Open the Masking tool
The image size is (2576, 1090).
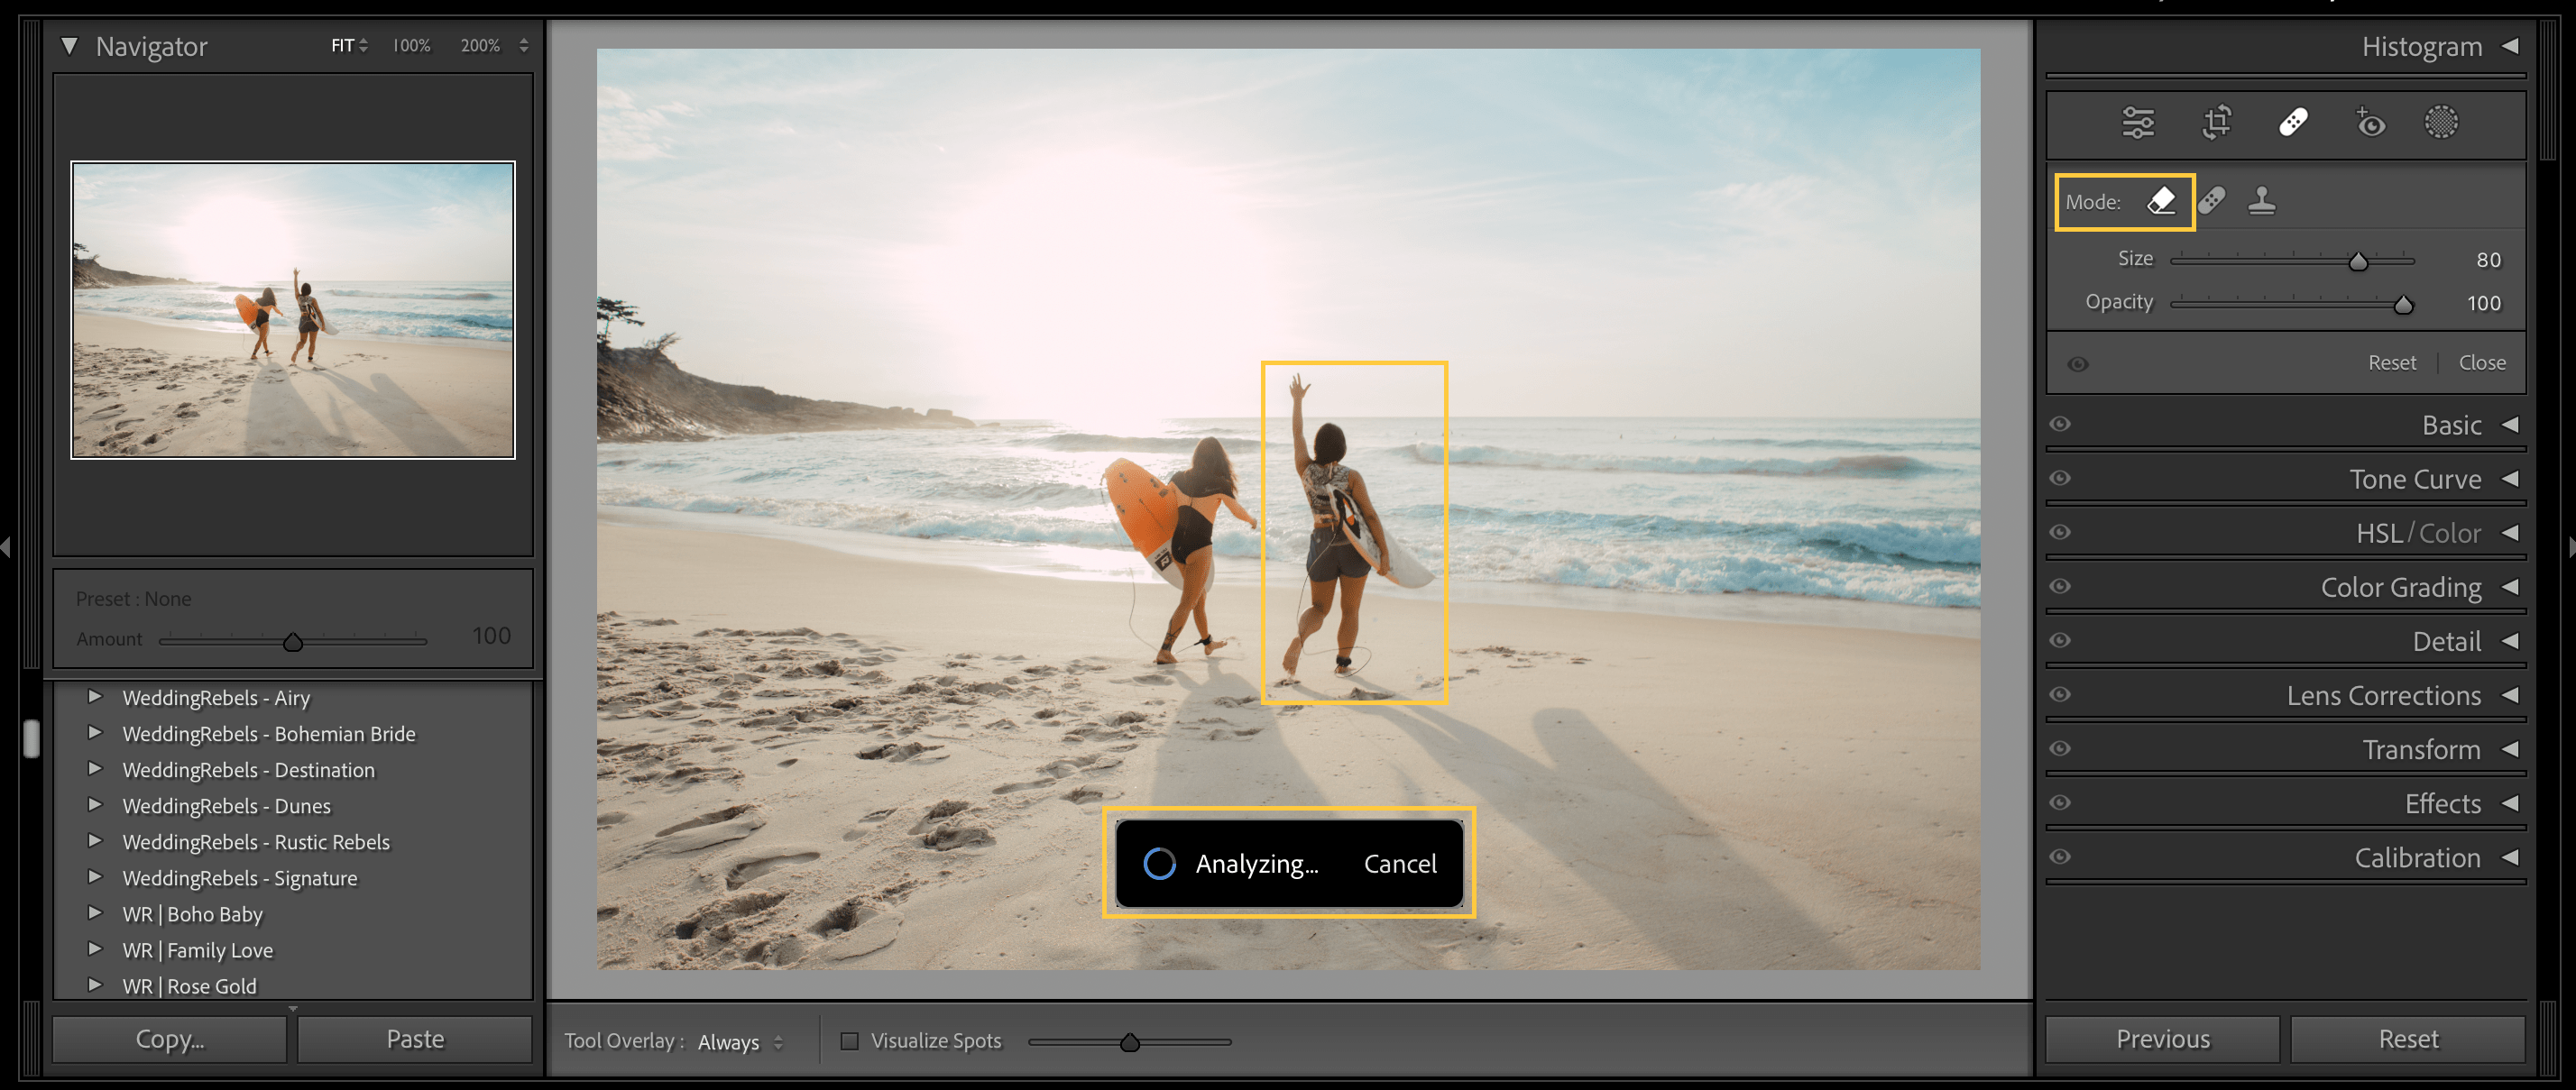point(2442,123)
